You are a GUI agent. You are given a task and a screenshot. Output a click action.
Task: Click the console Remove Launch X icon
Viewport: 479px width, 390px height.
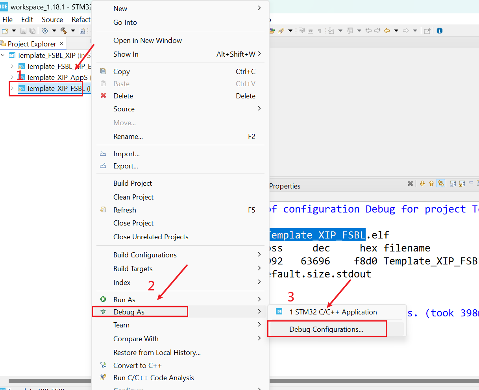click(x=411, y=183)
